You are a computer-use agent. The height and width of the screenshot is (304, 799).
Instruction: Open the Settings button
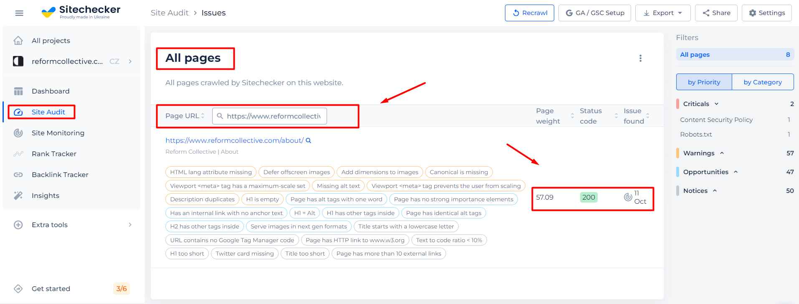767,13
